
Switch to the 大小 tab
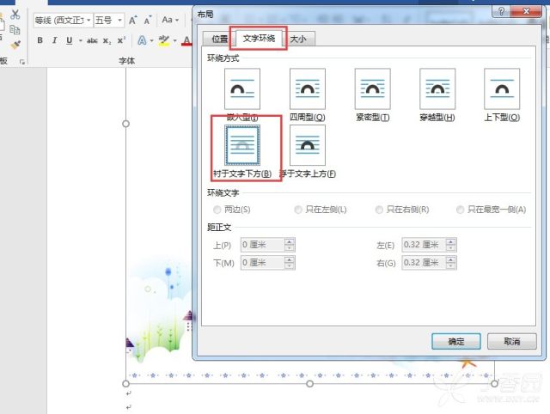tap(298, 39)
